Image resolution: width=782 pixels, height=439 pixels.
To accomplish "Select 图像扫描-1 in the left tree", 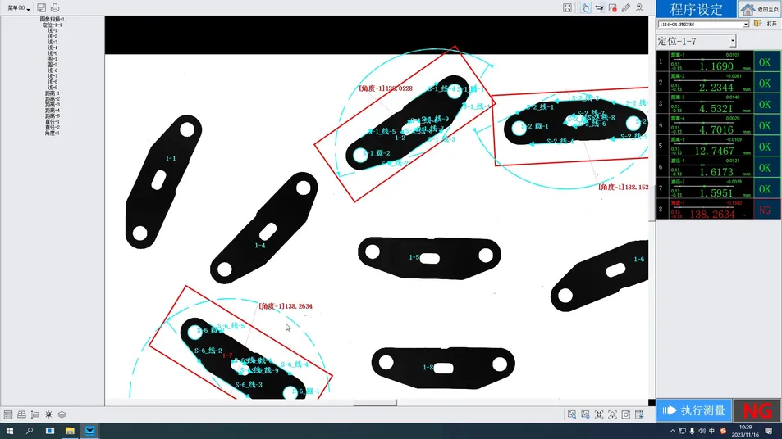I will [x=52, y=19].
